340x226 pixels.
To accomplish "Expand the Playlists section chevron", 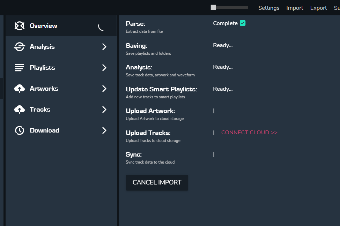I will (104, 68).
